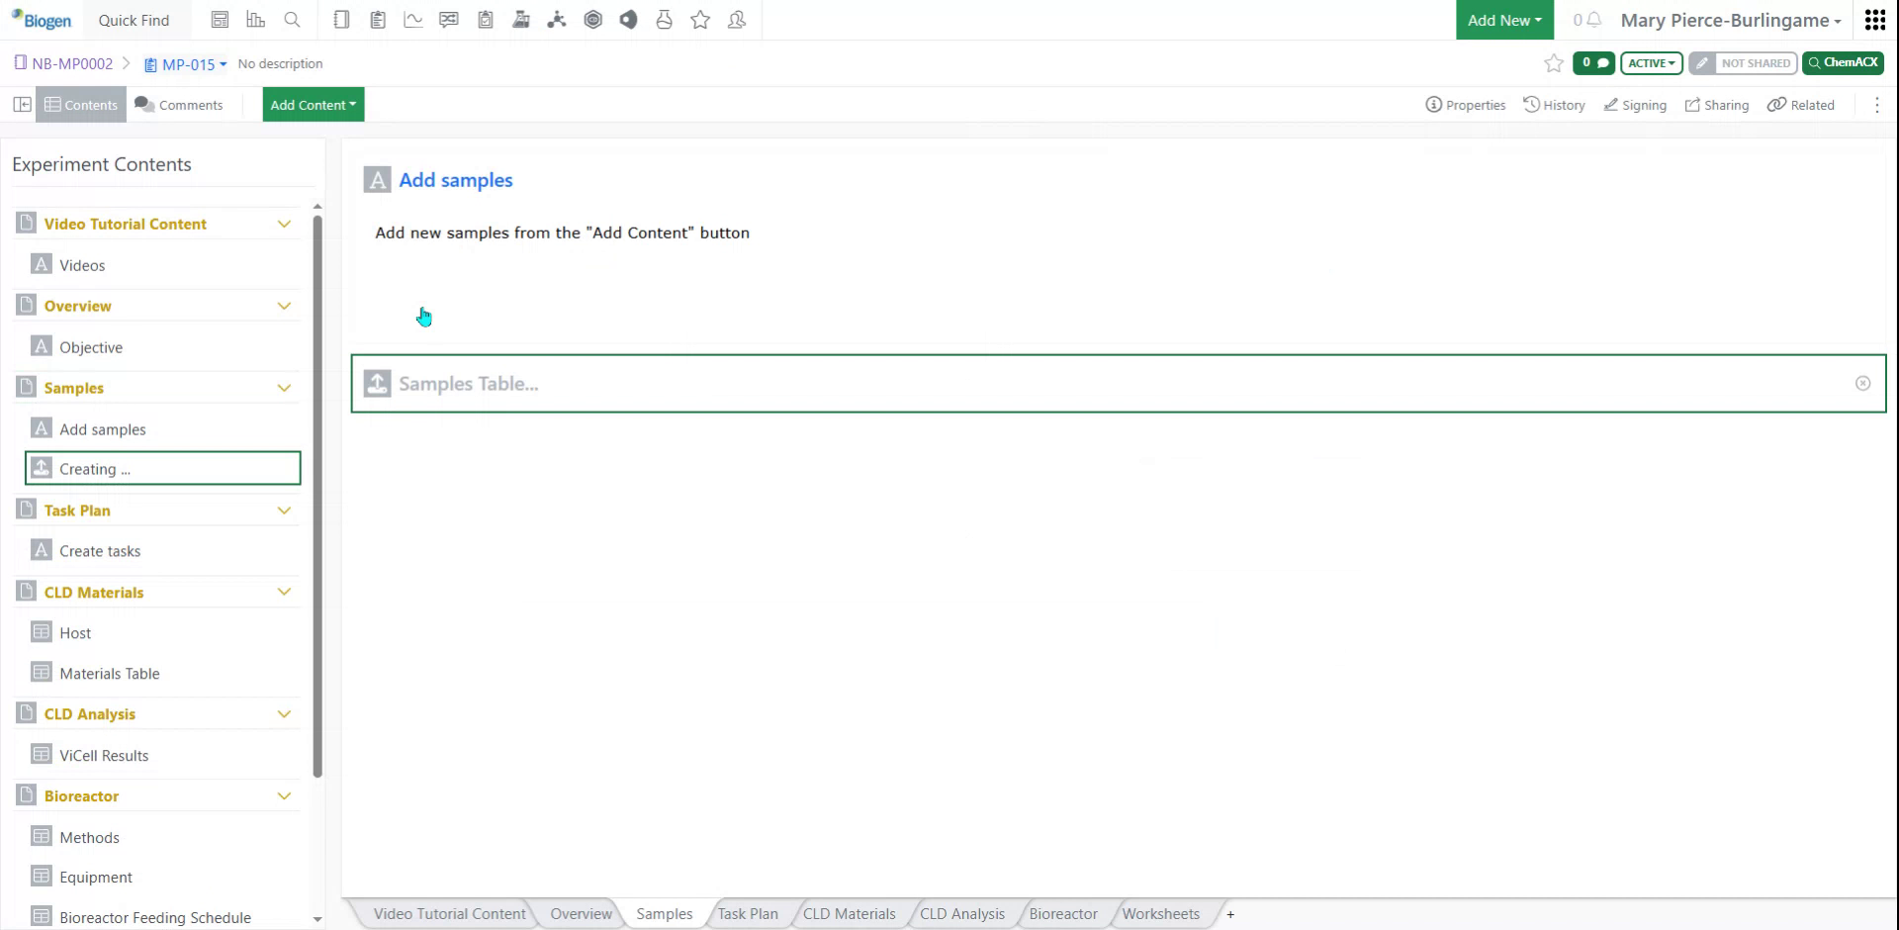Image resolution: width=1899 pixels, height=930 pixels.
Task: Open the app grid icon beside user name
Action: click(1874, 19)
